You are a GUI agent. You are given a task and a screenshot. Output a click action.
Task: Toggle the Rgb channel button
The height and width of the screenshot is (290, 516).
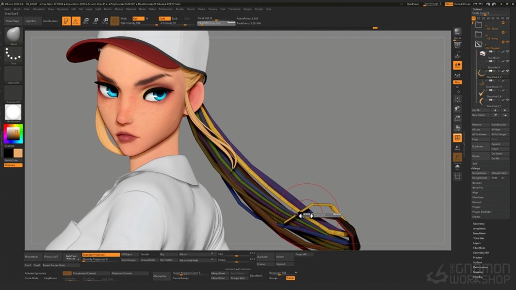coord(138,19)
